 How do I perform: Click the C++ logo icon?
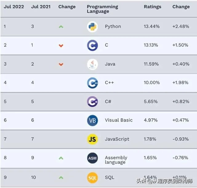92,83
